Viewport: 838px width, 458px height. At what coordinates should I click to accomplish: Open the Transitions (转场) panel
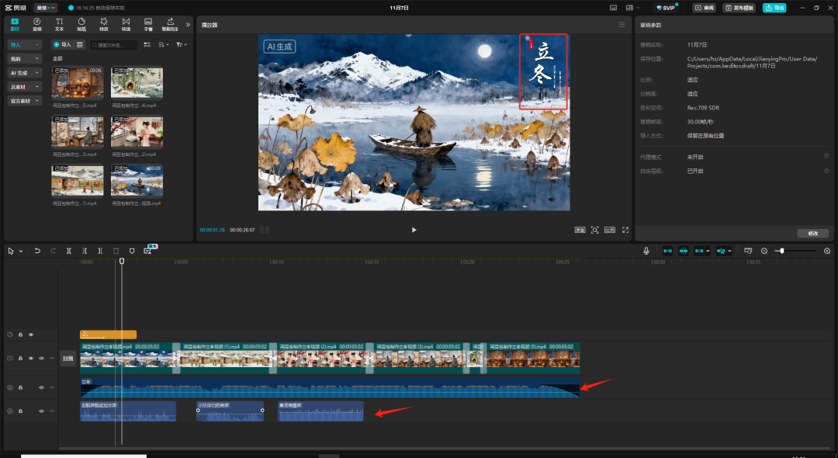click(126, 24)
